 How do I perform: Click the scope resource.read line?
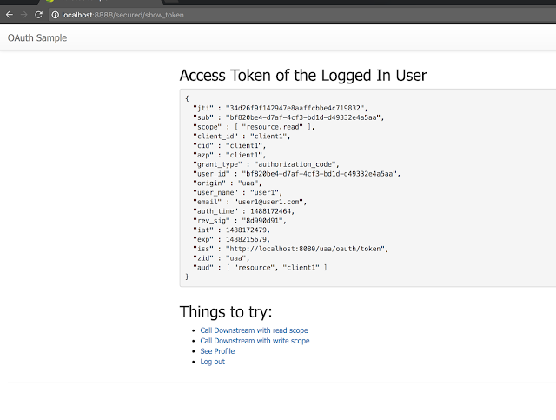(254, 126)
